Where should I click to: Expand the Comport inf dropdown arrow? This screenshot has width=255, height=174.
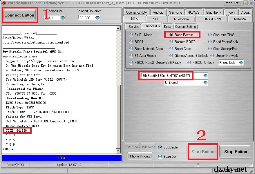pos(63,18)
